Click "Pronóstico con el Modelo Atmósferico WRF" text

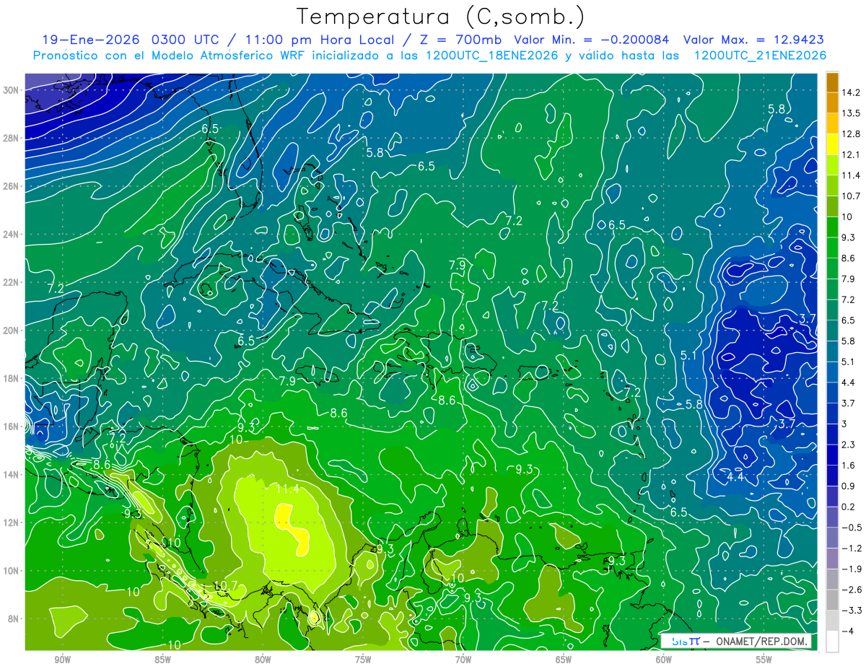[x=169, y=56]
